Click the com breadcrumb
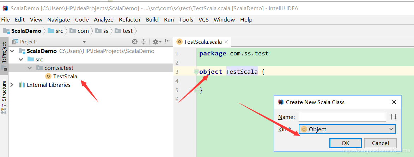Image resolution: width=414 pixels, height=157 pixels. [79, 31]
